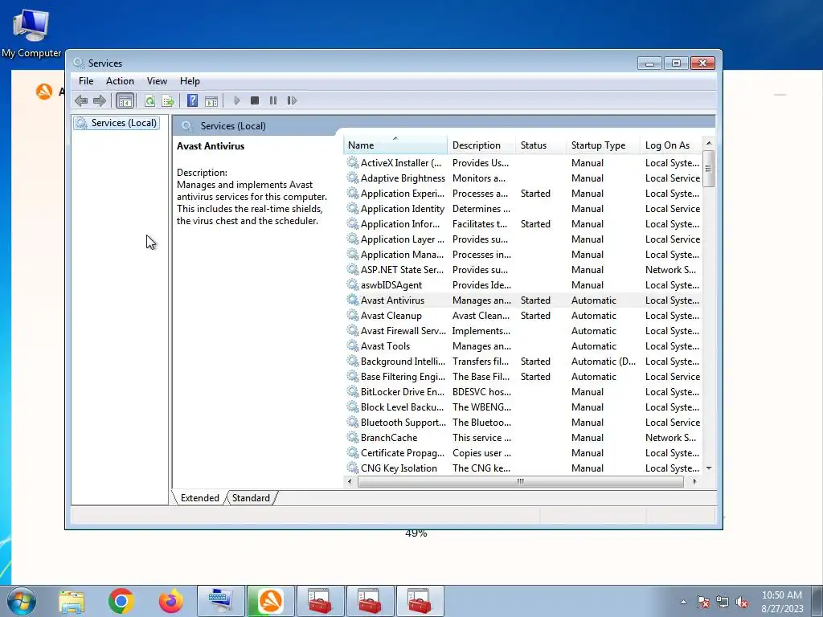Click the scroll-down arrow of services list
This screenshot has height=617, width=823.
coord(709,468)
